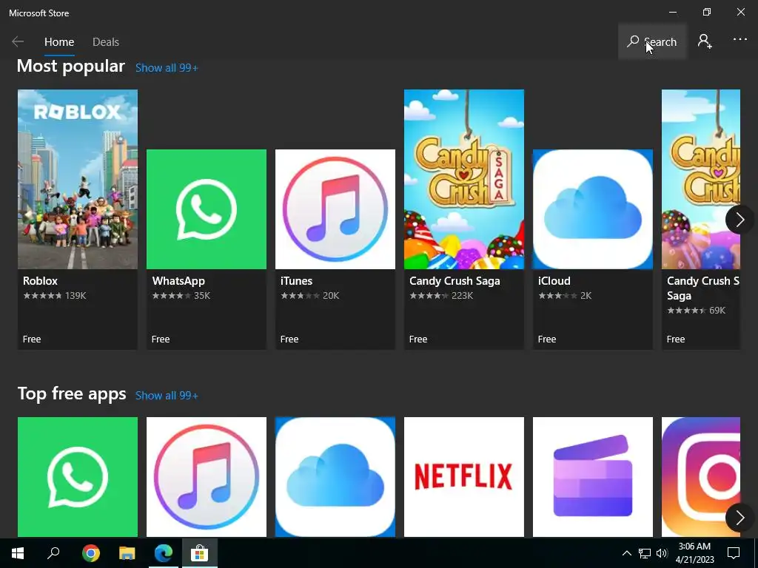Open the iTunes icon in Most popular
The width and height of the screenshot is (758, 568).
pos(335,209)
